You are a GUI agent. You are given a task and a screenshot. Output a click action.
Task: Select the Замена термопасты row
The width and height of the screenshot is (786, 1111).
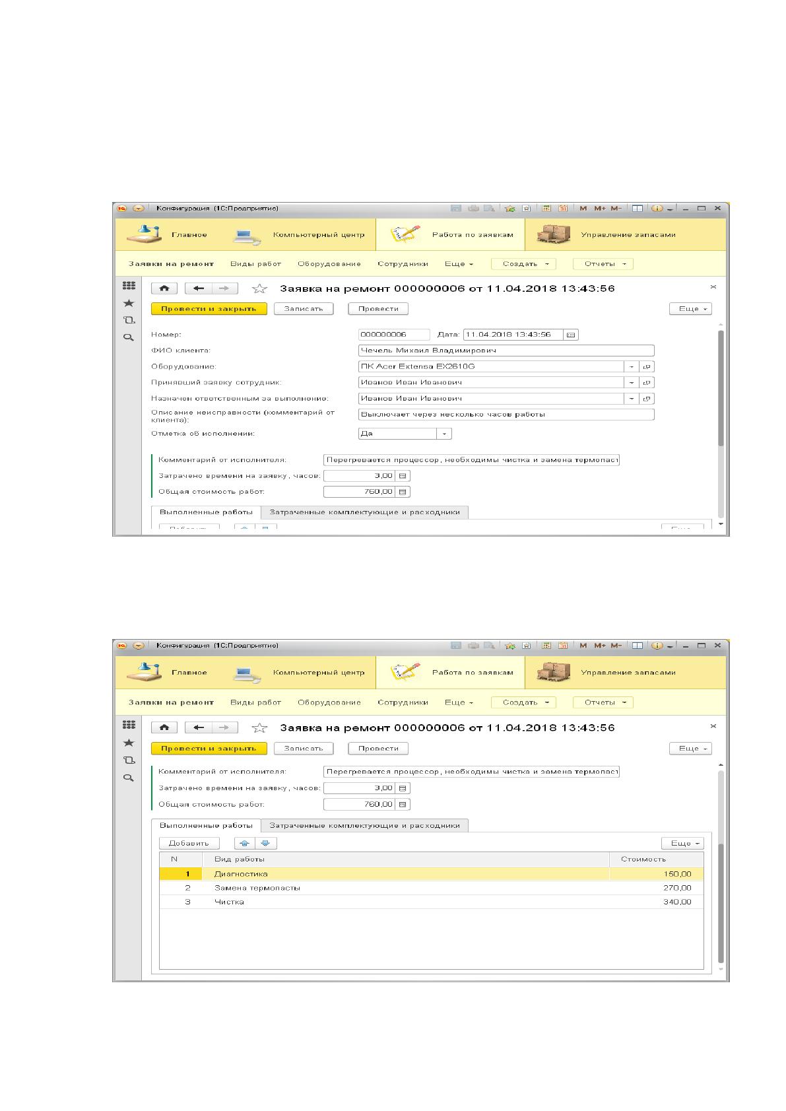[432, 888]
